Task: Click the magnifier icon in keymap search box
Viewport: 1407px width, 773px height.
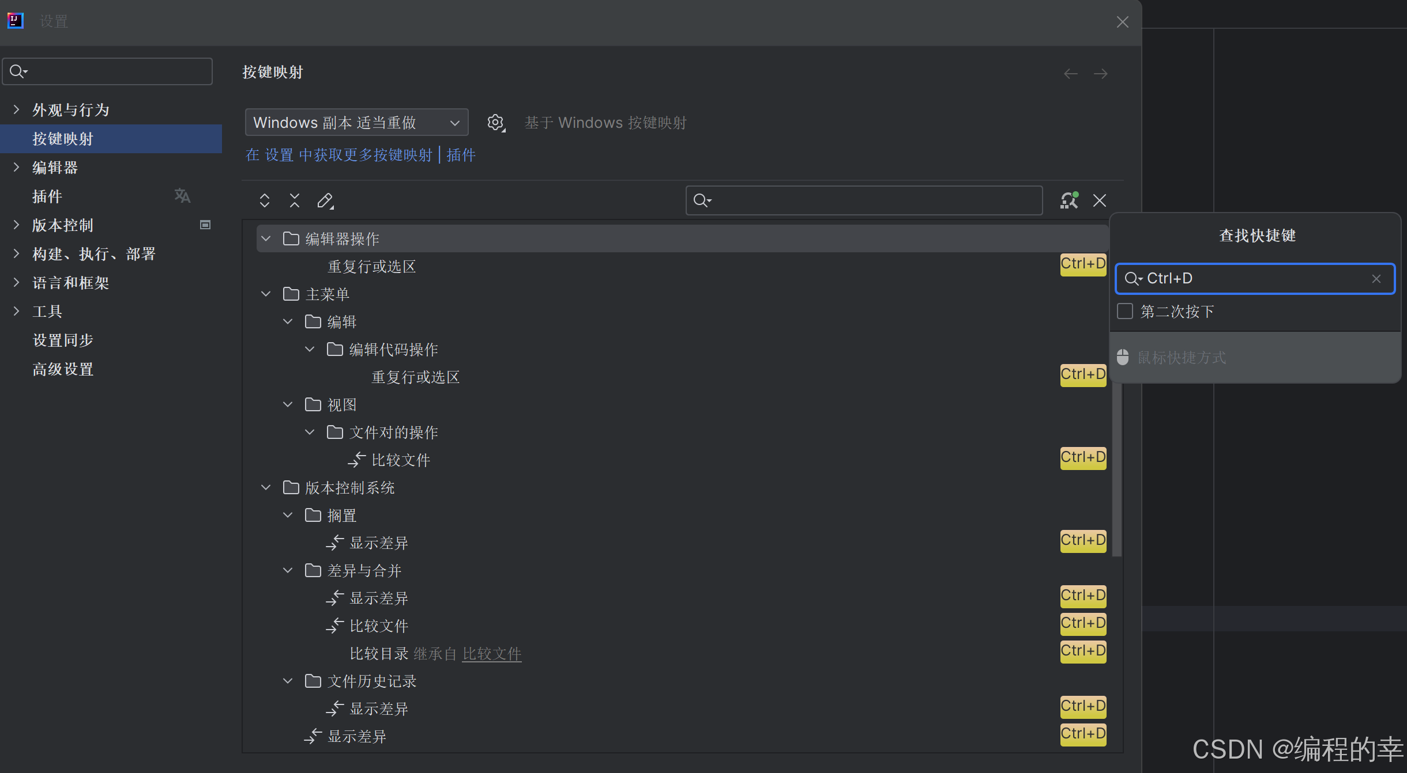Action: [x=702, y=200]
